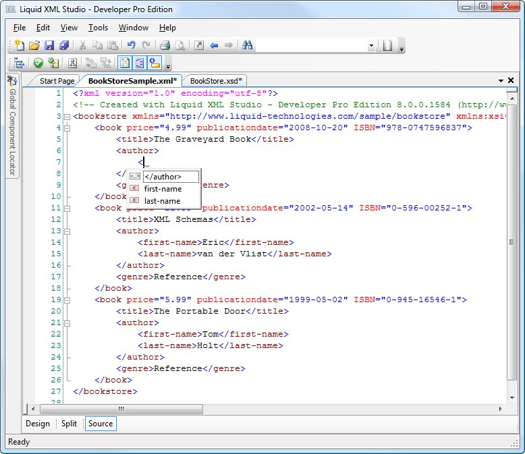The width and height of the screenshot is (525, 454).
Task: Open a file using the folder icon
Action: [x=34, y=45]
